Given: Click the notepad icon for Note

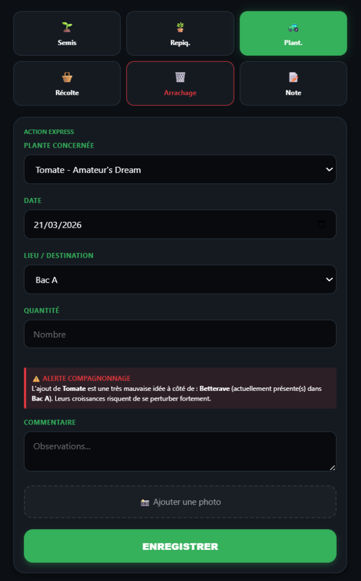Looking at the screenshot, I should pos(293,77).
